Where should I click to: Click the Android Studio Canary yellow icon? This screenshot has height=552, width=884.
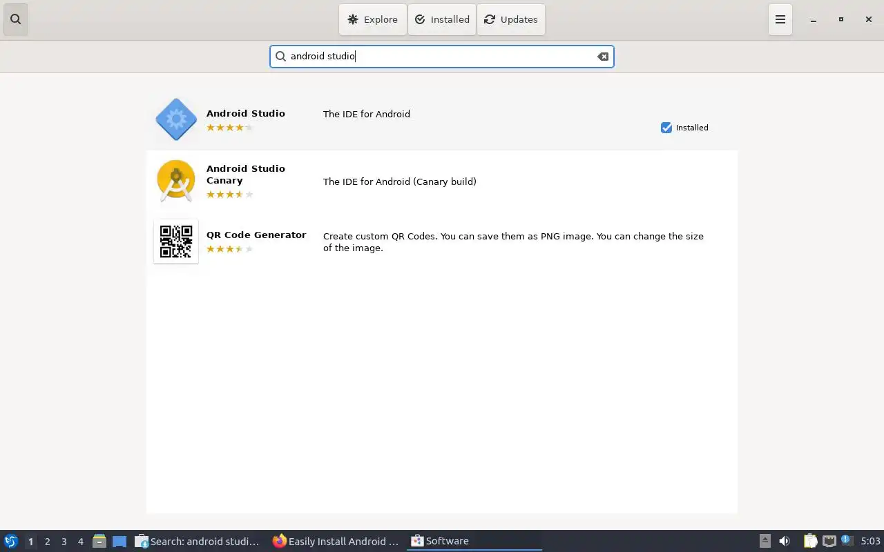click(176, 181)
